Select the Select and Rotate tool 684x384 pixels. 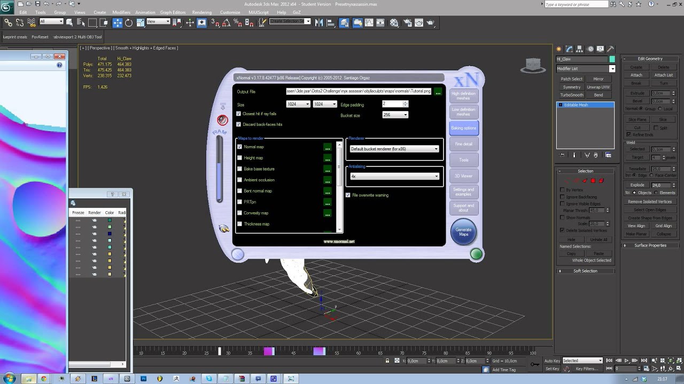129,22
